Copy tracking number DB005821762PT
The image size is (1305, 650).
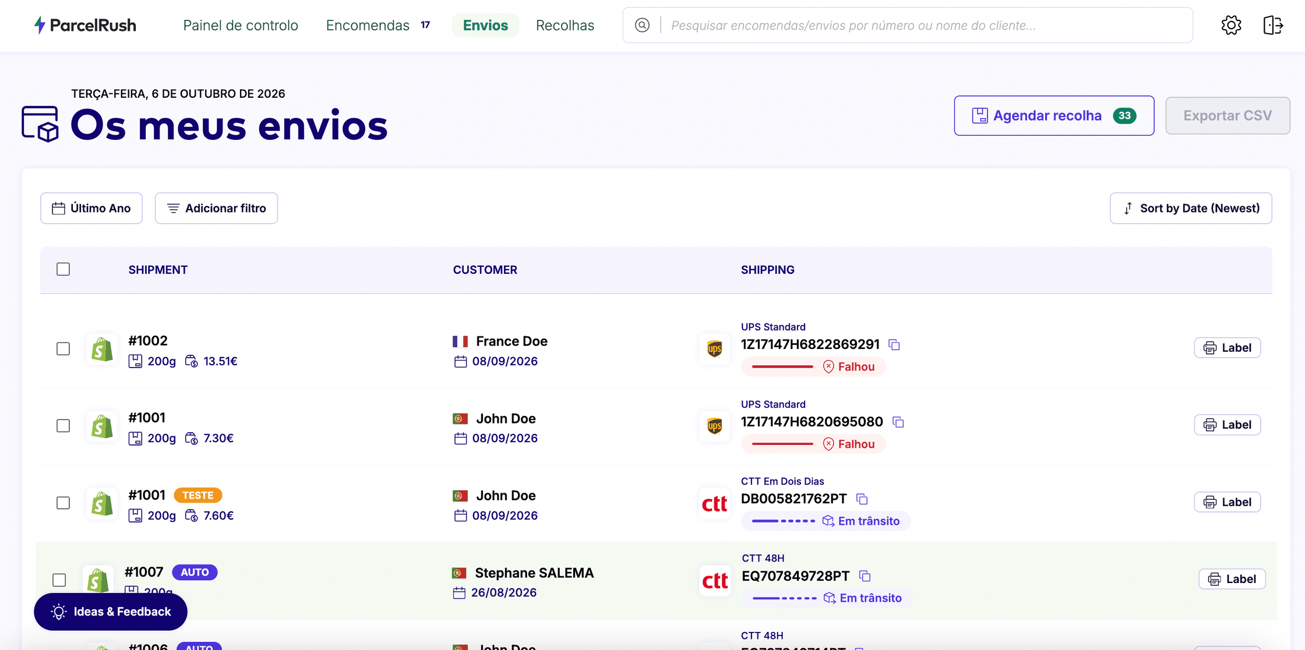point(862,499)
